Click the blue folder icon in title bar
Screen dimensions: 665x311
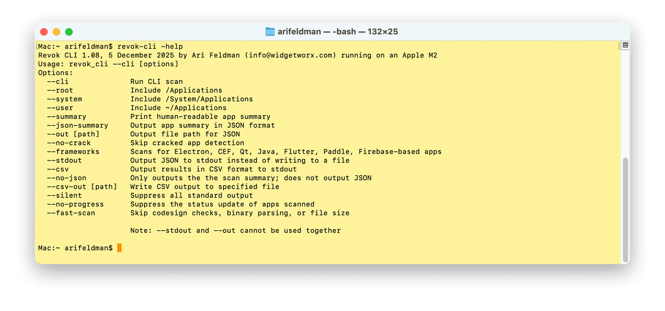[x=270, y=32]
